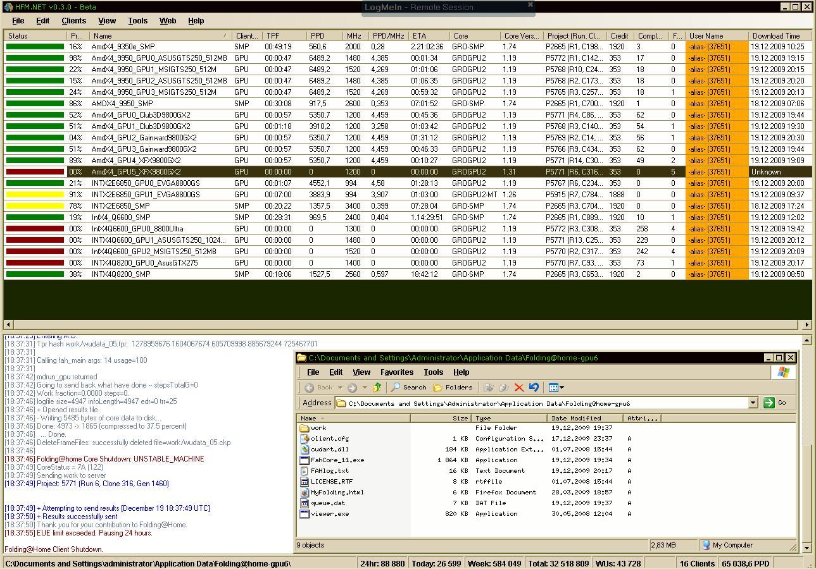Select the AMDX4_9950_SMP client row
The image size is (816, 569).
pos(408,104)
